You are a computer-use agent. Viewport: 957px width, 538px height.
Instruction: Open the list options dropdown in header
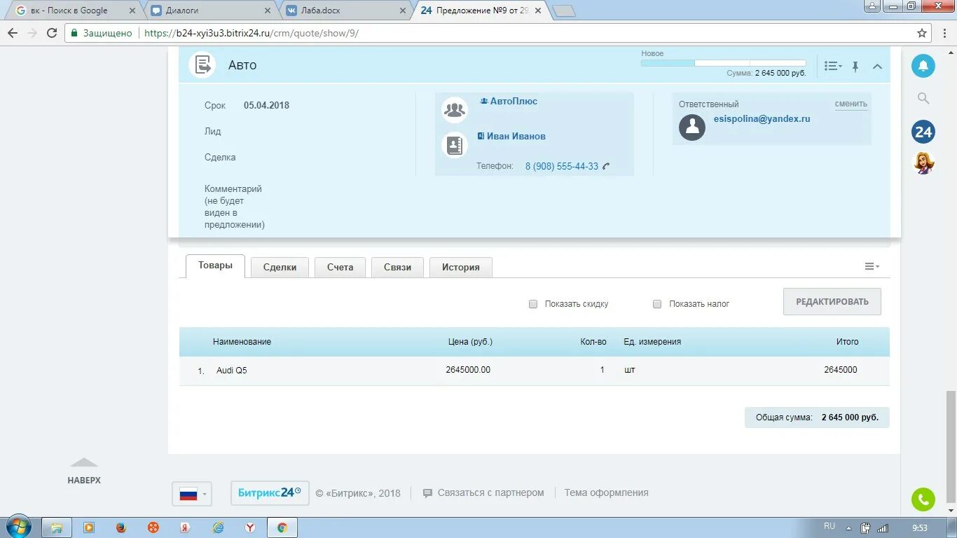(833, 66)
